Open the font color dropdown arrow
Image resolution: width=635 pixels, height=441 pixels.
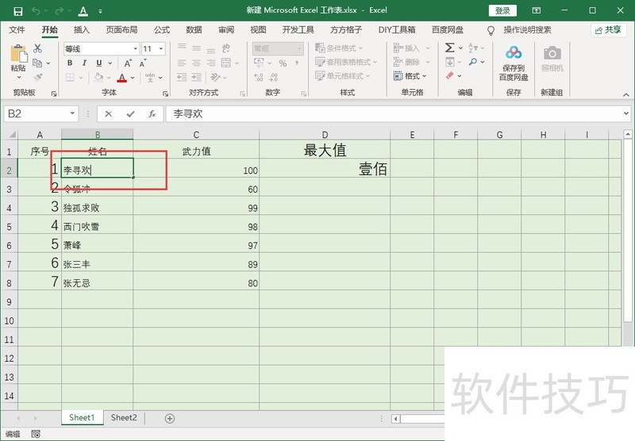133,77
